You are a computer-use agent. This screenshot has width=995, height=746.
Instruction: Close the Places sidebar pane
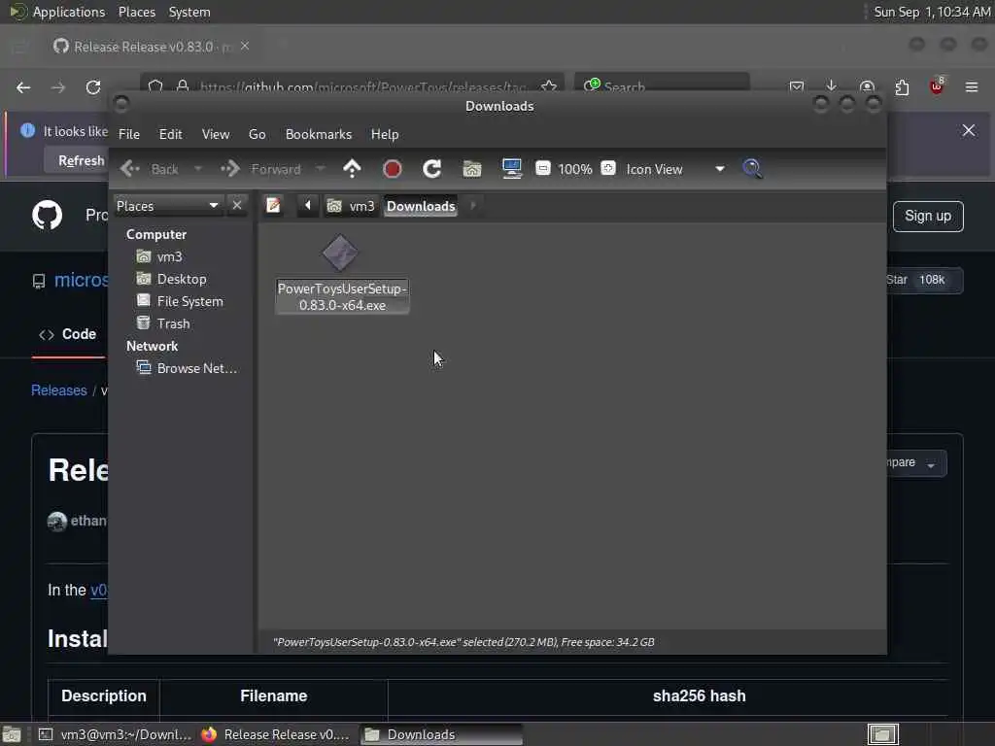click(237, 206)
